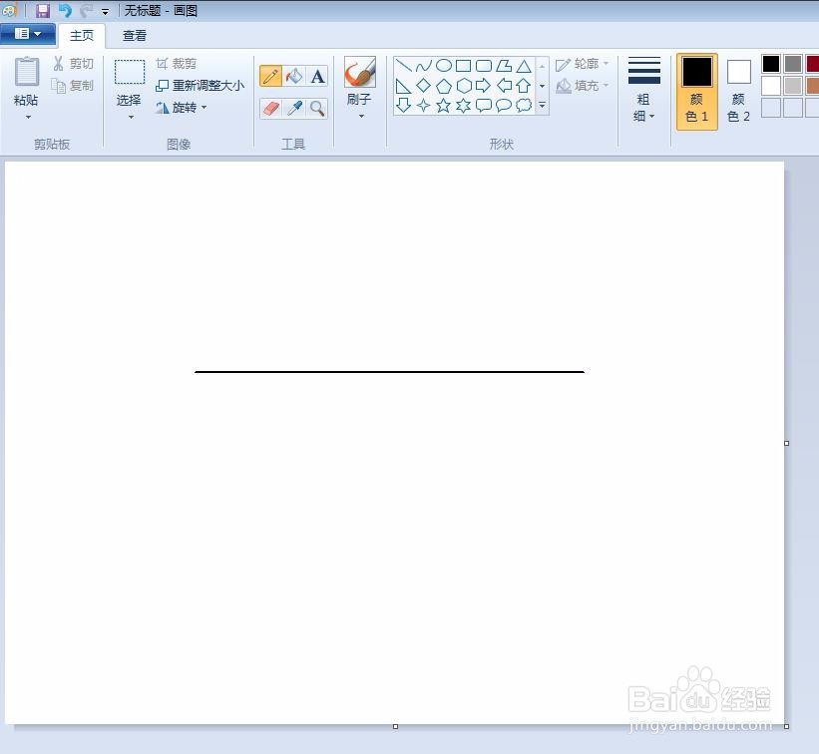
Task: Choose the Cloud callout shape
Action: (x=524, y=106)
